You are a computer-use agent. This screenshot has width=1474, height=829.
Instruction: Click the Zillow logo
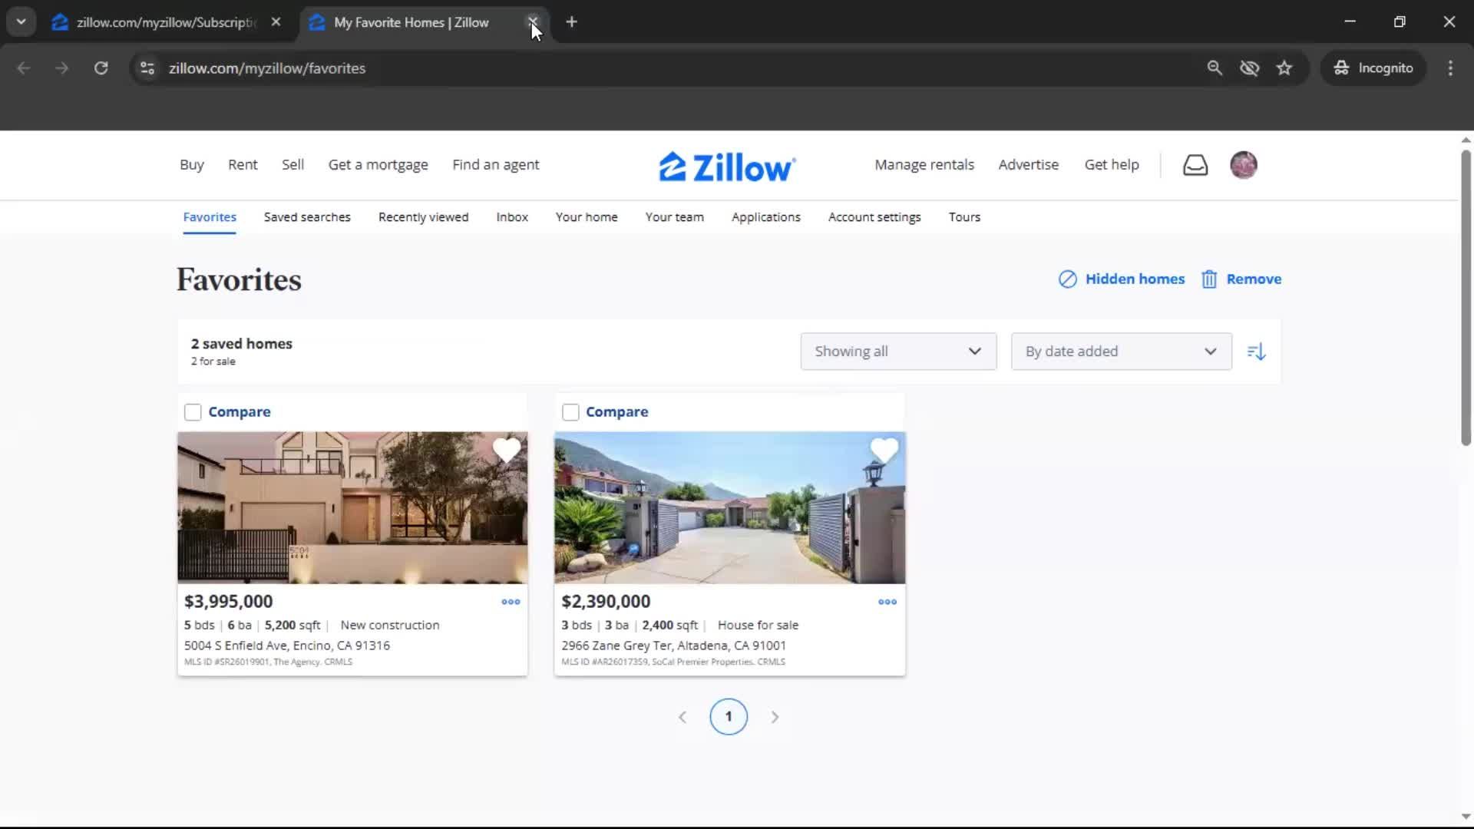[x=727, y=167]
